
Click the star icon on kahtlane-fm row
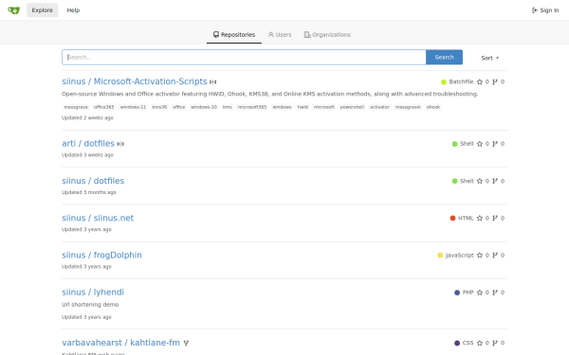(x=479, y=343)
